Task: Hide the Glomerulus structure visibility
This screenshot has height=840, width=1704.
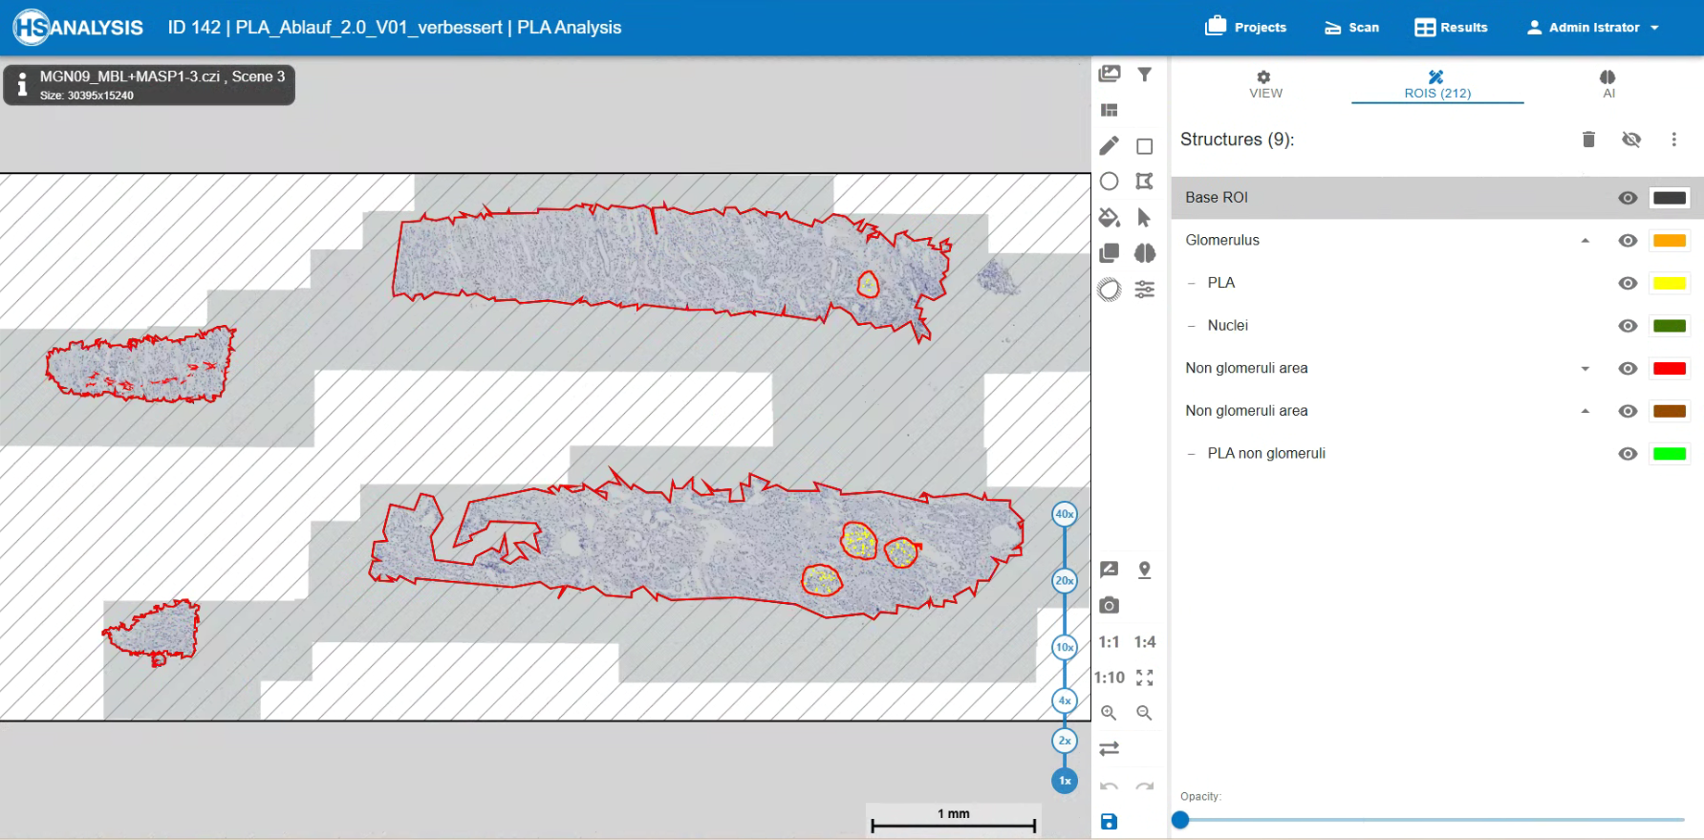Action: click(1628, 241)
